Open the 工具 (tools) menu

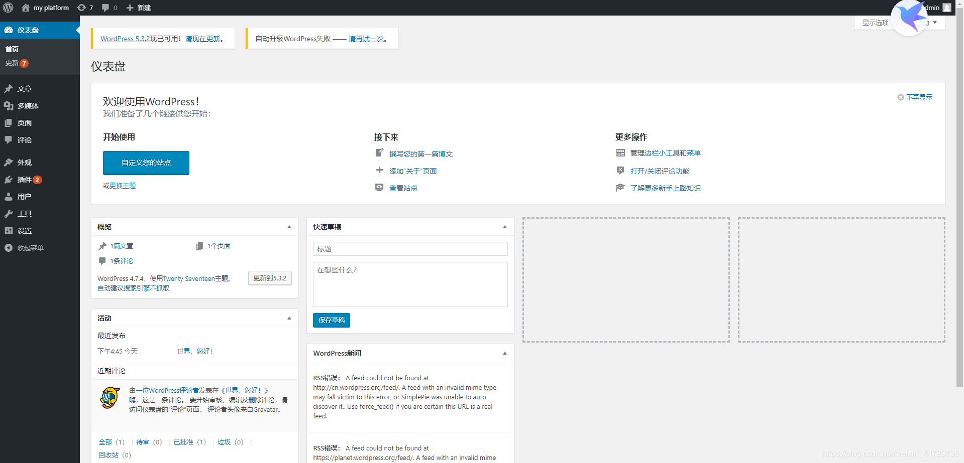(40, 214)
